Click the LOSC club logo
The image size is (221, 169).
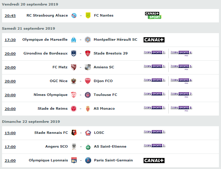pos(88,133)
